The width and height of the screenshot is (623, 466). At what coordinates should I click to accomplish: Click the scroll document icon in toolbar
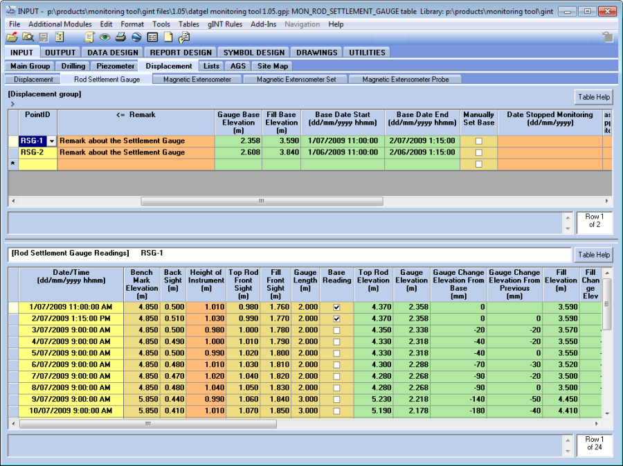point(90,37)
